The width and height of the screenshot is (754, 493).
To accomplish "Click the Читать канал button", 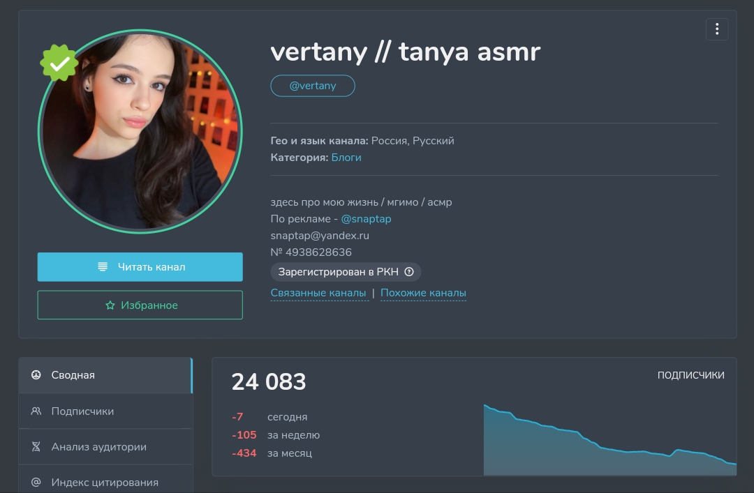I will point(140,266).
